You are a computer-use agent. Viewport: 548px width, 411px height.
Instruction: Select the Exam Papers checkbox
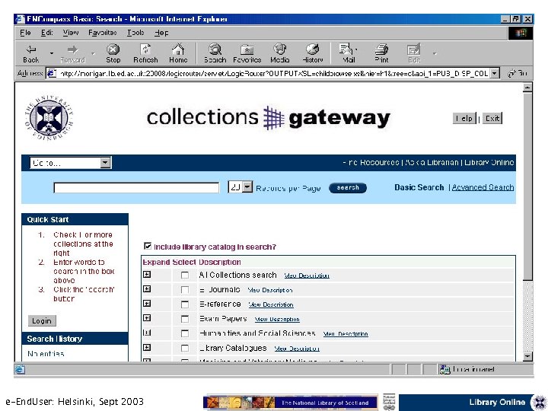click(184, 319)
